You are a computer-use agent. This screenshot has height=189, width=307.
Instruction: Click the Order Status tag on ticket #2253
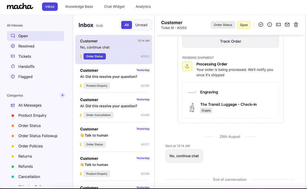95,56
